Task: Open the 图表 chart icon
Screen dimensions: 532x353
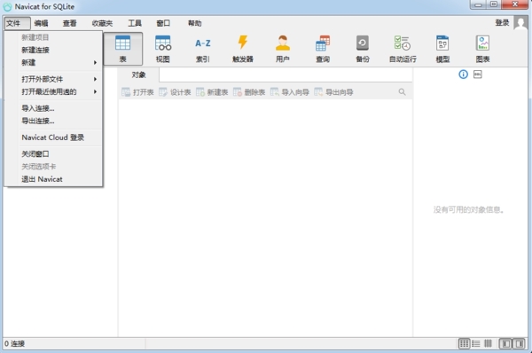Action: coord(483,49)
